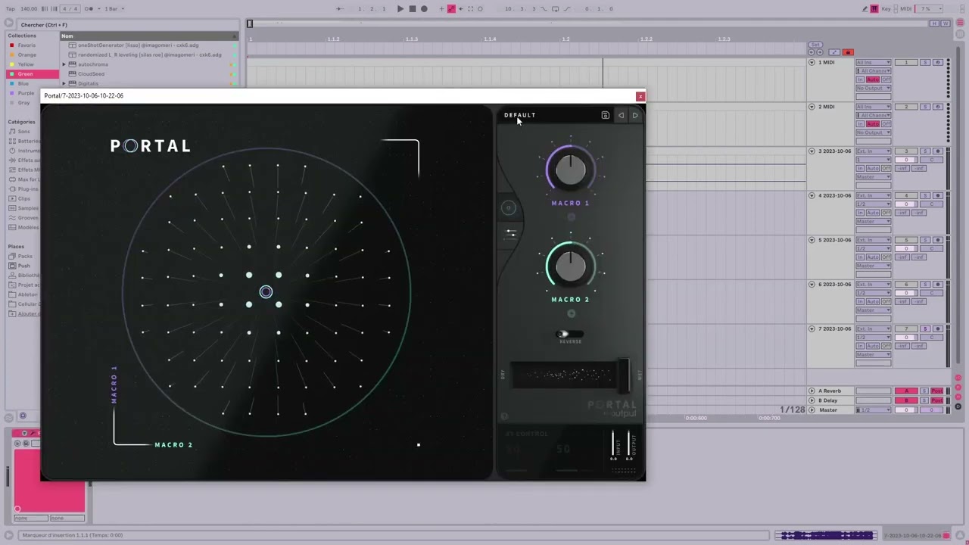Image resolution: width=969 pixels, height=545 pixels.
Task: Click the Set button above the track list
Action: coord(815,45)
